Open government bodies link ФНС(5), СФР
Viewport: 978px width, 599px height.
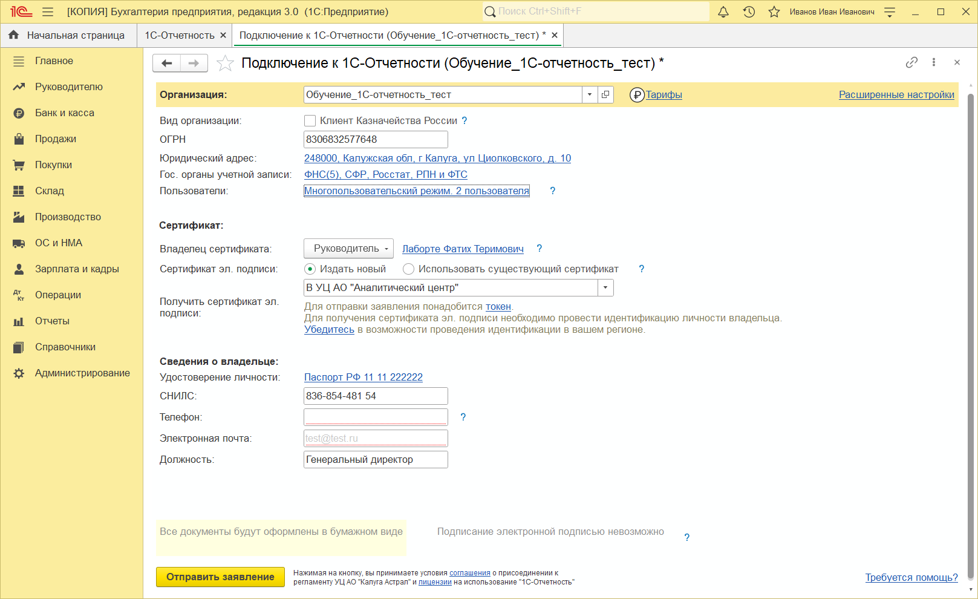(386, 175)
